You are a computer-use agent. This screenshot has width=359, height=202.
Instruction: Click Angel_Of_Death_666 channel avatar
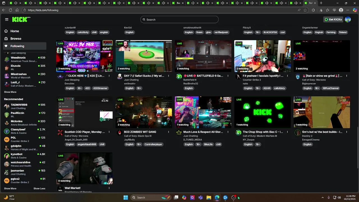click(60, 133)
